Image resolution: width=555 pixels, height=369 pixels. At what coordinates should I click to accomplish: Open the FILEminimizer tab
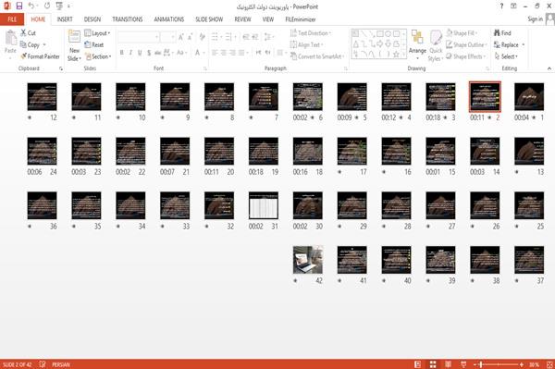coord(301,19)
